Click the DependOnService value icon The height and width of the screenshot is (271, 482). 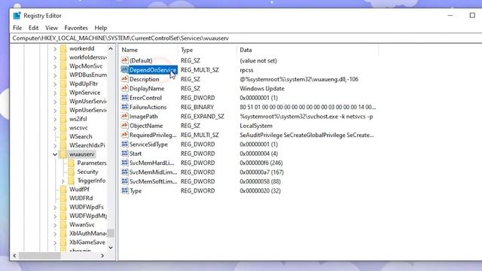tap(124, 69)
